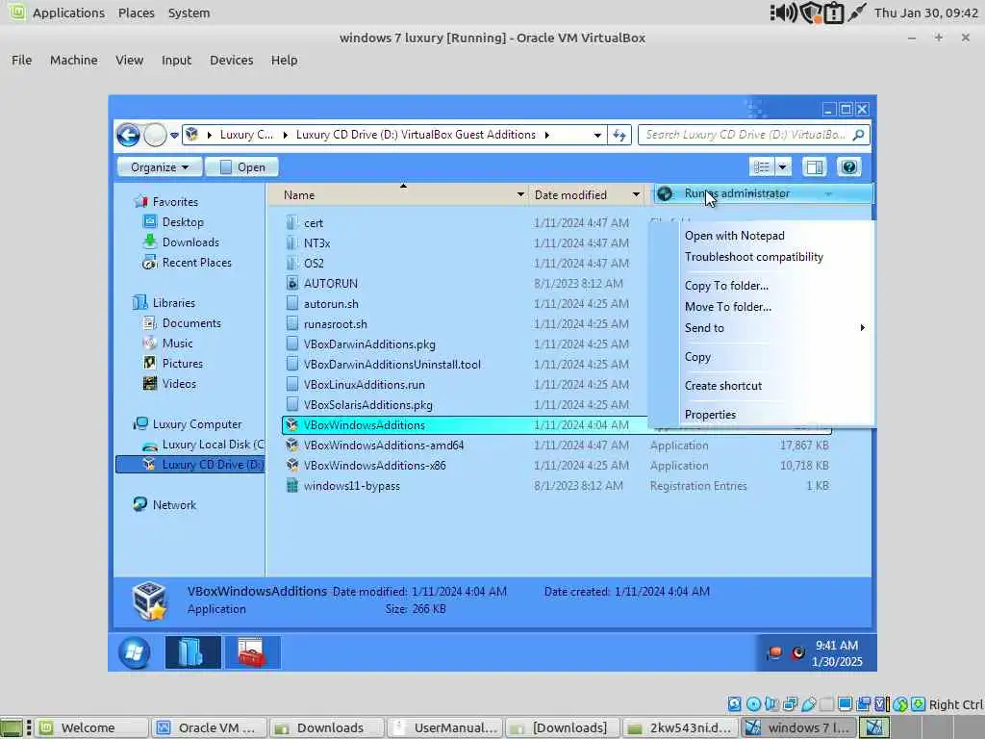This screenshot has height=739, width=985.
Task: Click the magnifier icon in search box
Action: coord(858,135)
